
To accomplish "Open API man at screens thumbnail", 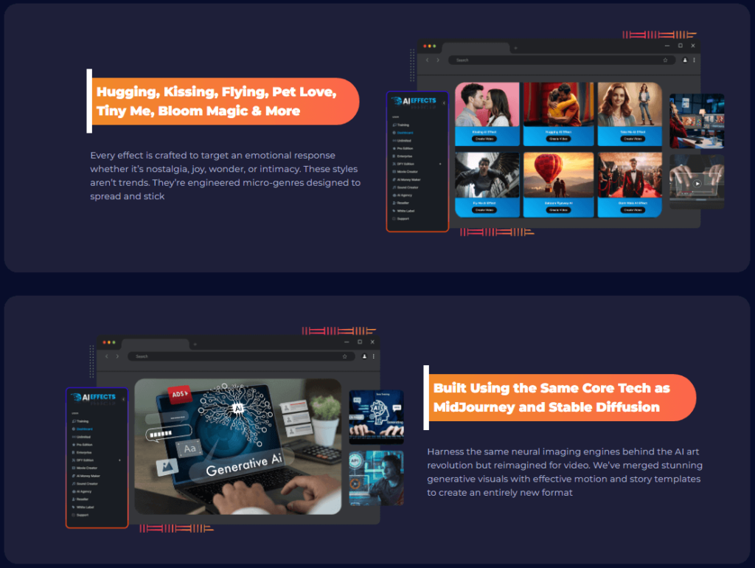I will coord(377,478).
